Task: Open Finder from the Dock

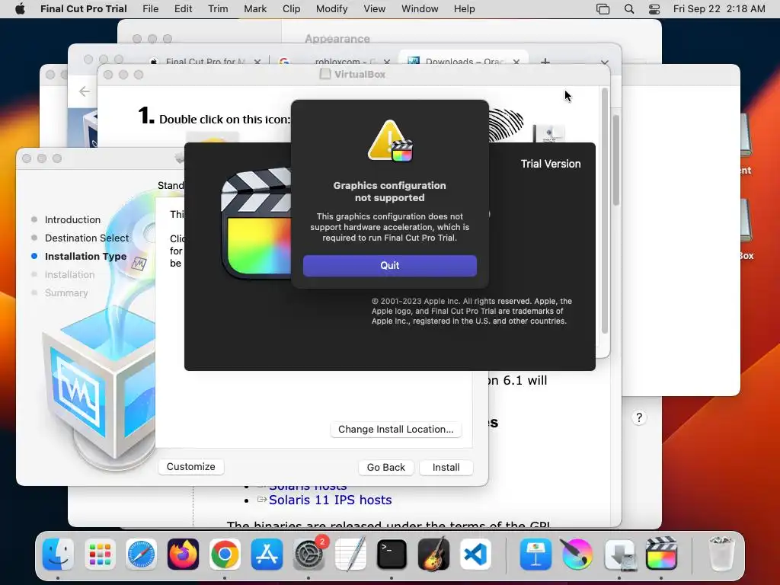Action: (x=58, y=555)
